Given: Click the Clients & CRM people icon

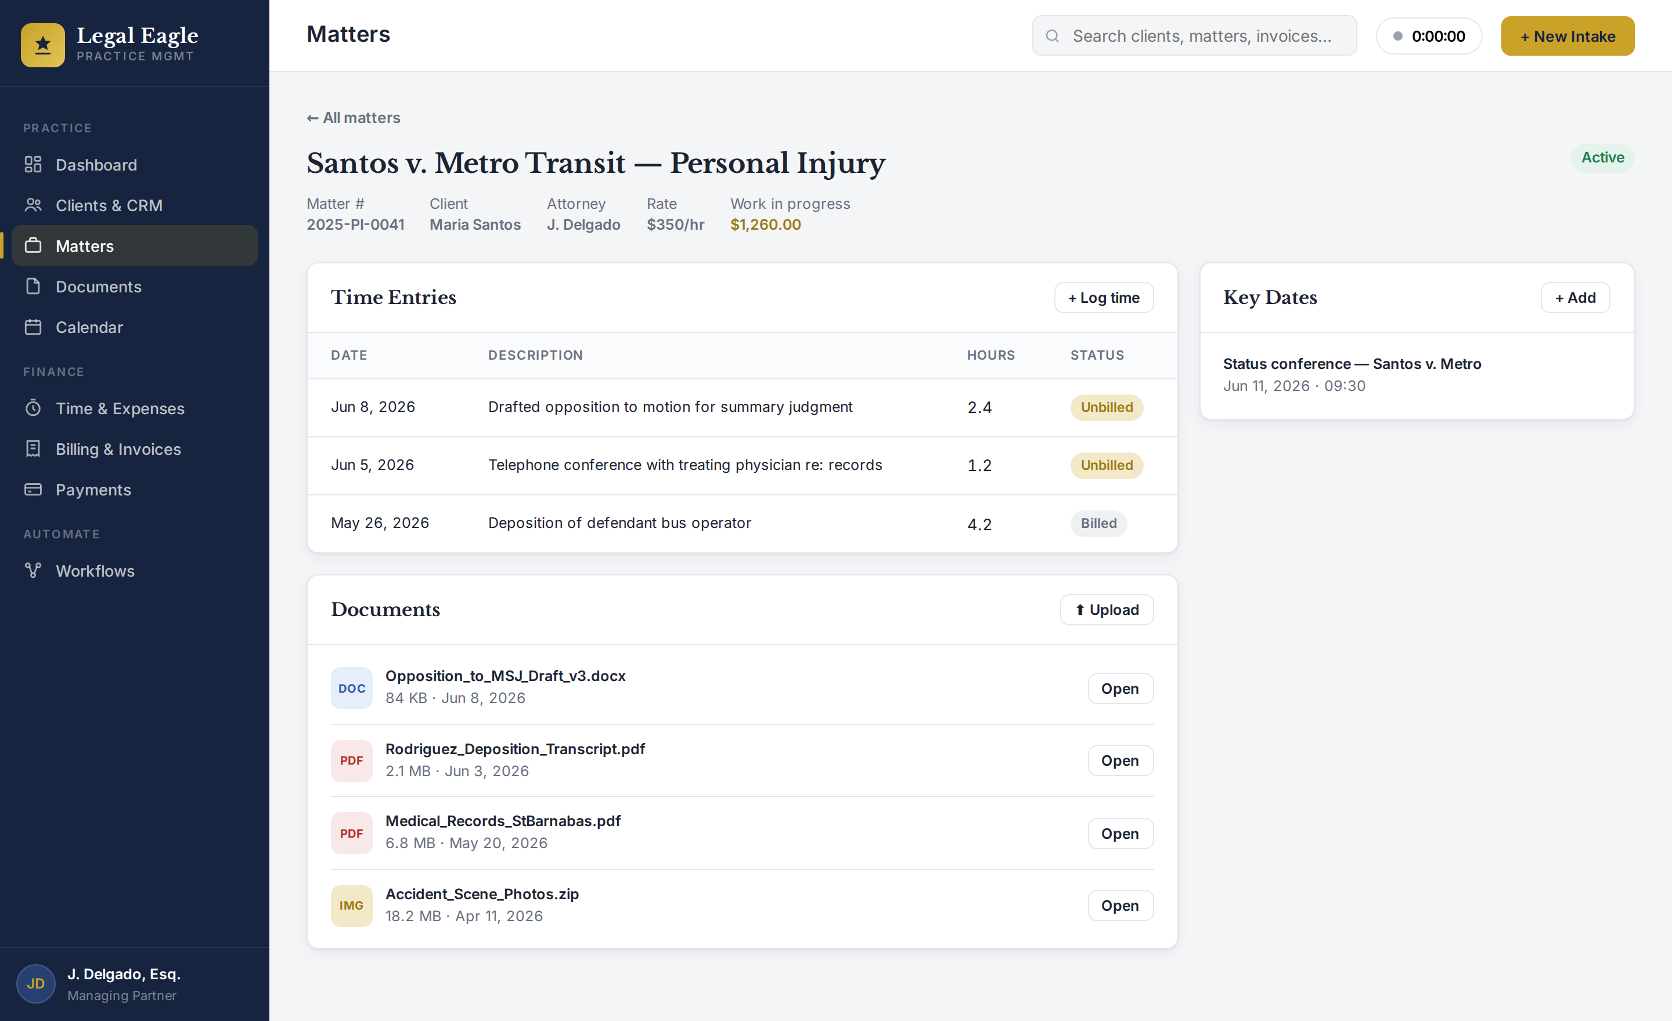Looking at the screenshot, I should (x=33, y=205).
